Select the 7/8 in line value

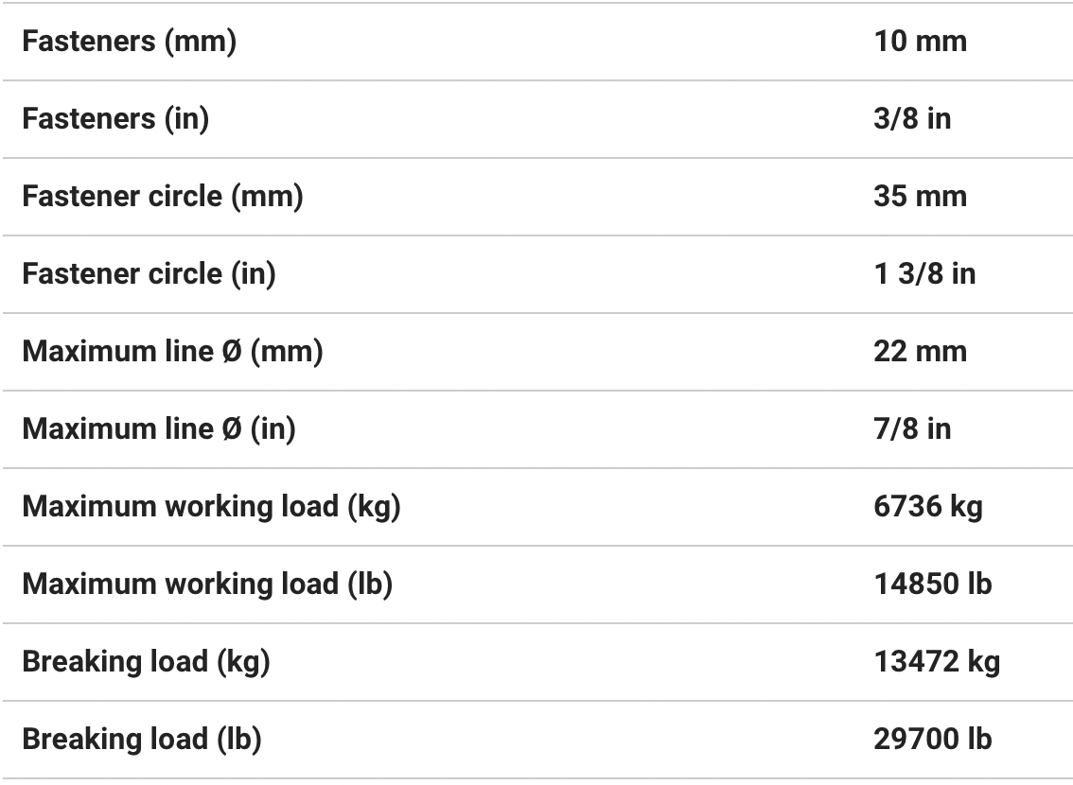[912, 429]
